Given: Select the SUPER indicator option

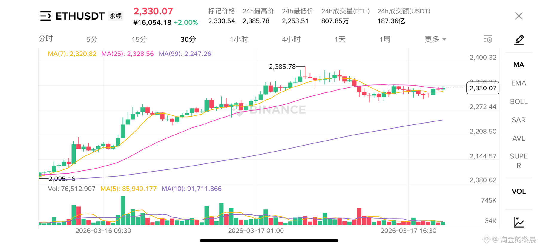Looking at the screenshot, I should (x=519, y=161).
